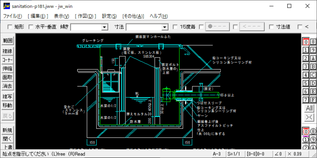Select layer 9 in upper layer panel

[313, 50]
